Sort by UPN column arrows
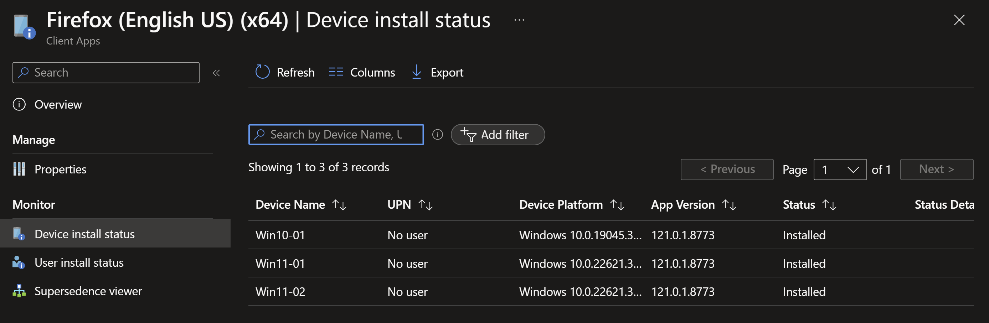989x323 pixels. (426, 204)
